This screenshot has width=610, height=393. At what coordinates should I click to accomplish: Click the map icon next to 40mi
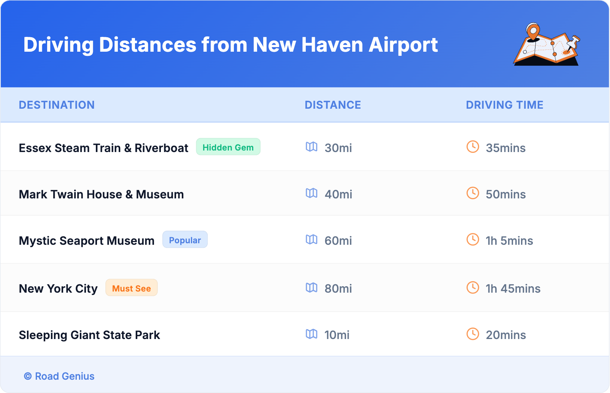311,193
